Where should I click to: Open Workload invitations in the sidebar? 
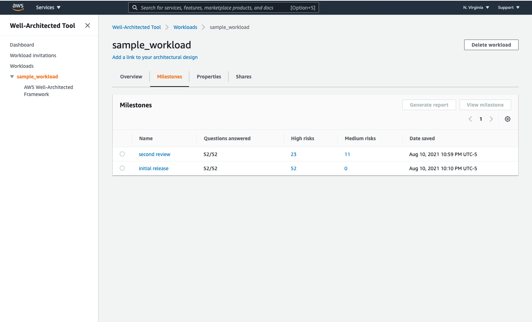[33, 55]
